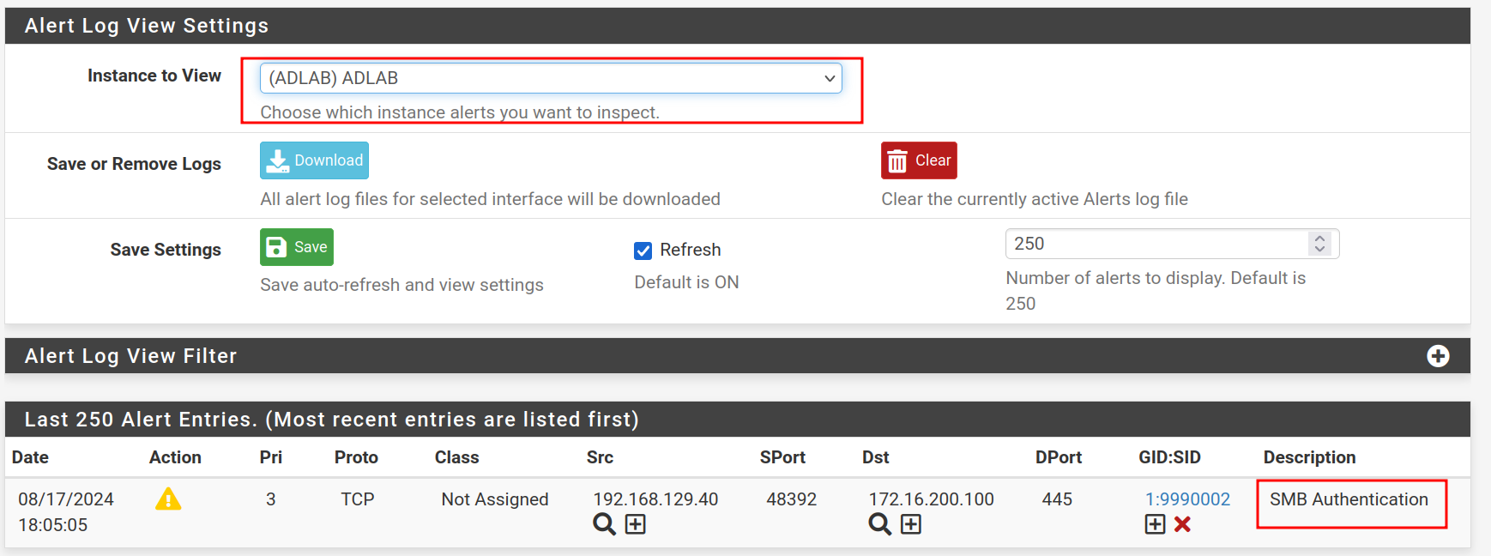Image resolution: width=1491 pixels, height=556 pixels.
Task: Add filter plus icon under destination IP
Action: [x=910, y=524]
